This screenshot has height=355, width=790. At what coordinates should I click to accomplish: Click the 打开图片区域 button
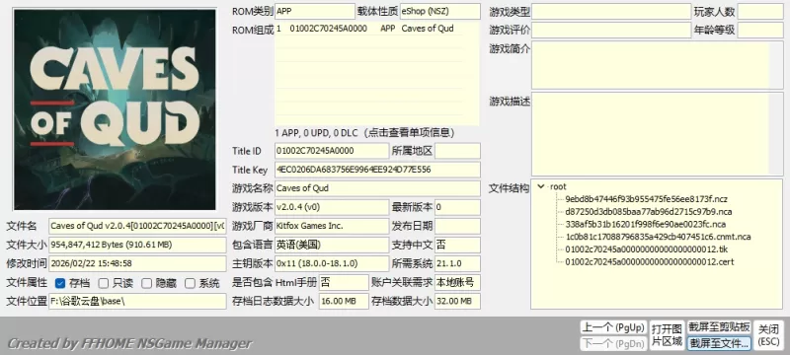point(668,336)
